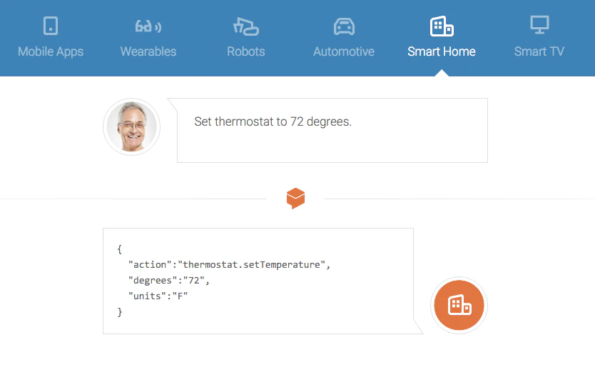This screenshot has width=595, height=375.
Task: Open the Smart TV tab label
Action: pos(539,51)
